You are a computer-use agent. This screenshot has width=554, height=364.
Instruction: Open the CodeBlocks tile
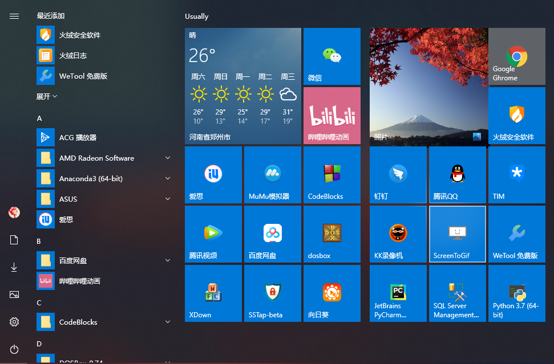click(331, 175)
